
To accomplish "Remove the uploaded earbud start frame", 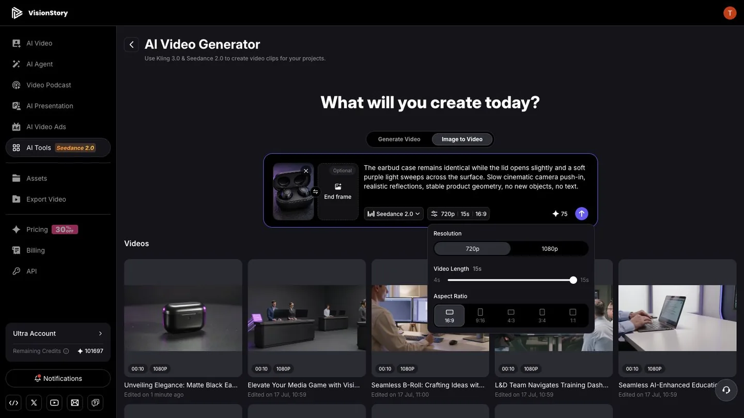I will (306, 171).
